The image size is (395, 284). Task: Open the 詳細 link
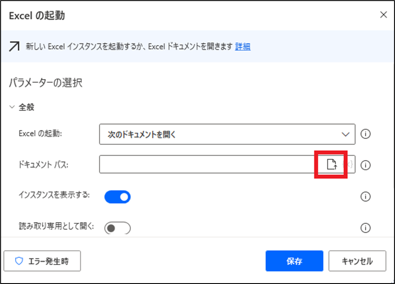tap(243, 46)
